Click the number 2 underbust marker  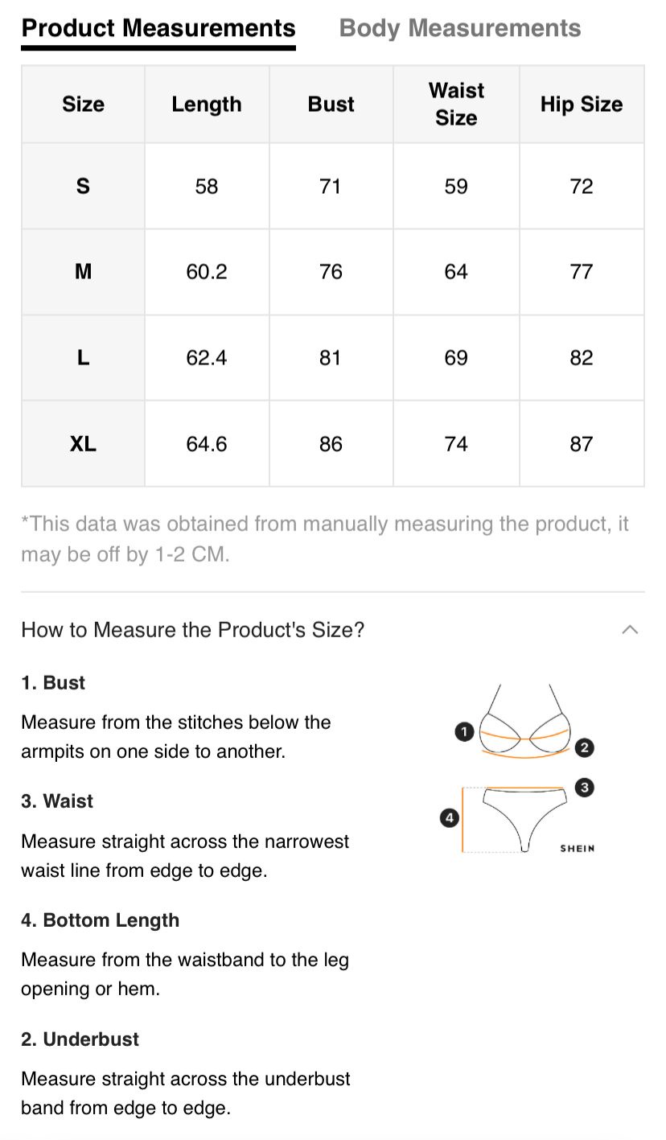tap(585, 747)
